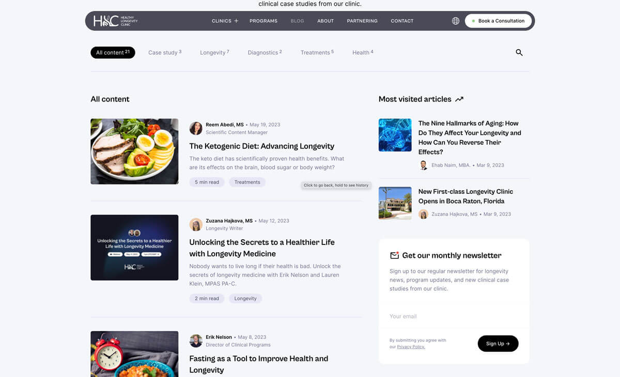
Task: Open the Privacy Policy link
Action: [x=411, y=347]
